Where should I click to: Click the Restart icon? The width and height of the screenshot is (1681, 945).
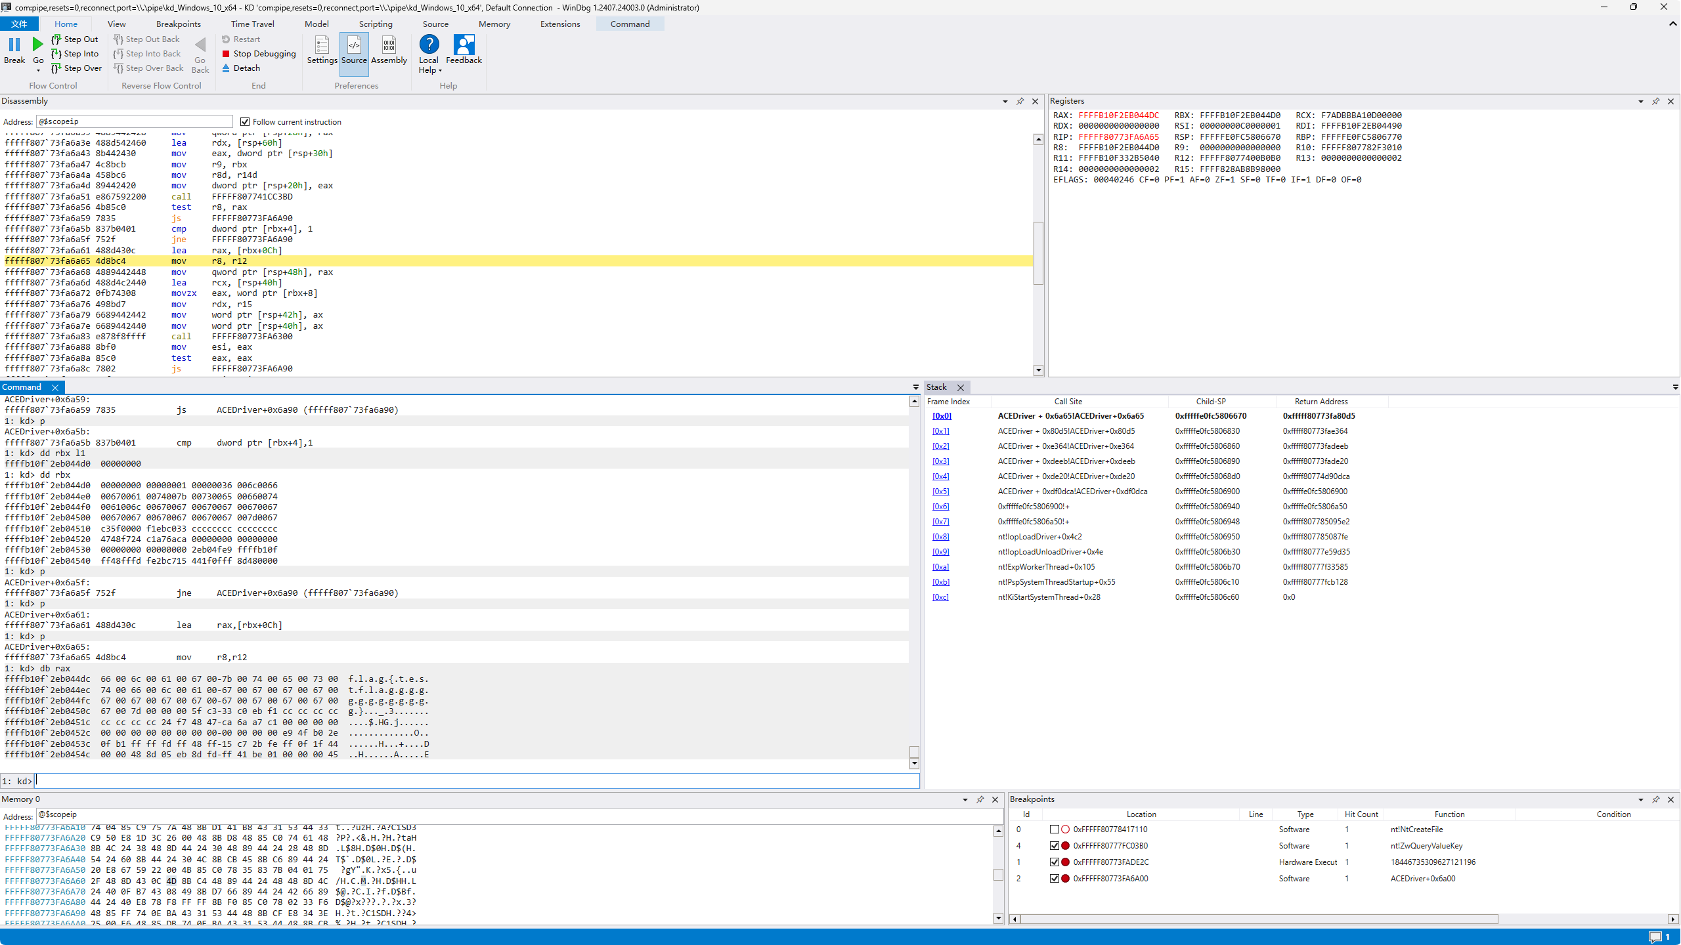tap(226, 39)
